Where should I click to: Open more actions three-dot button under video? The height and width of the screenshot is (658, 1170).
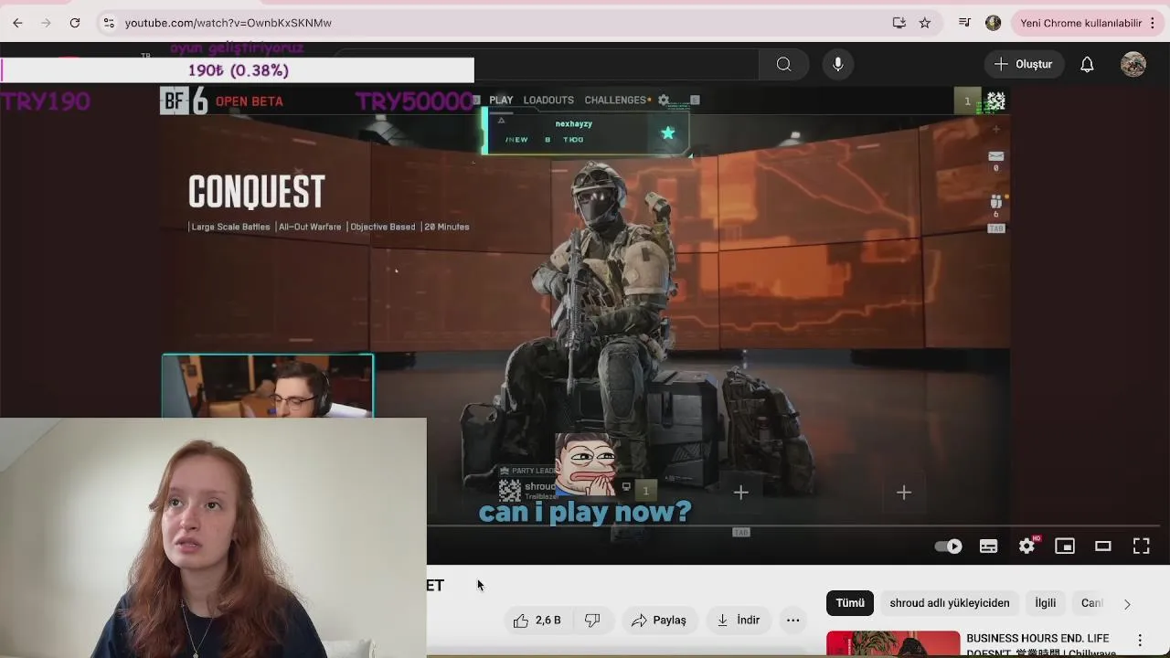click(x=793, y=621)
